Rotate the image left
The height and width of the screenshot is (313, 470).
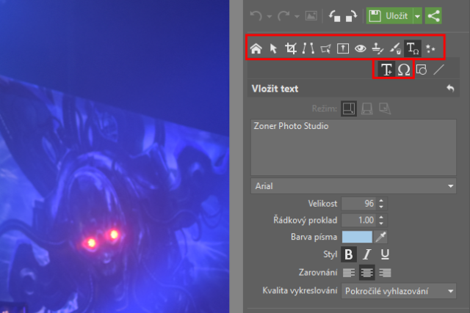(334, 16)
